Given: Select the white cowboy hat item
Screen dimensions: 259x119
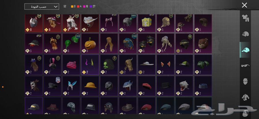Looking at the screenshot, I should coord(90,23).
